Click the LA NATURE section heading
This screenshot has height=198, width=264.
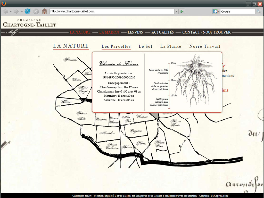coord(71,46)
